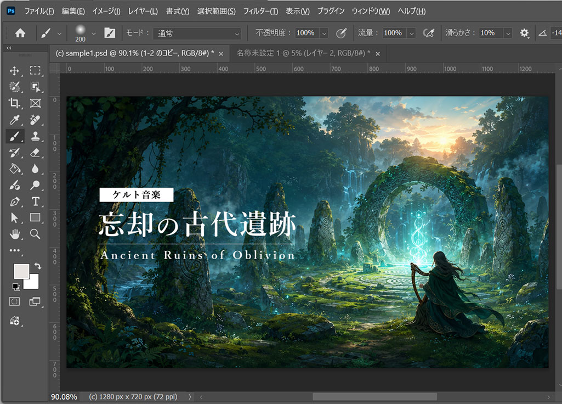562x404 pixels.
Task: Select the Frame tool
Action: (35, 103)
